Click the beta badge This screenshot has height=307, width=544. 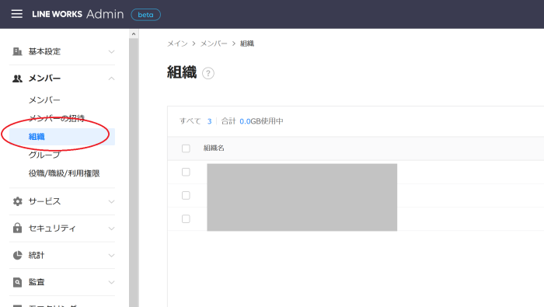(146, 15)
